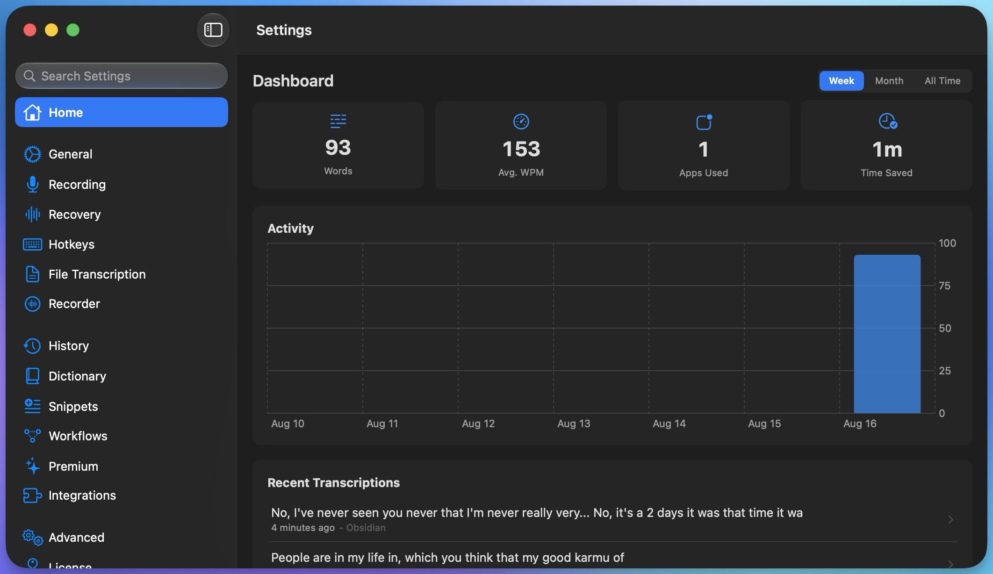The width and height of the screenshot is (993, 574).
Task: Click the 1 Apps Used card
Action: 704,145
